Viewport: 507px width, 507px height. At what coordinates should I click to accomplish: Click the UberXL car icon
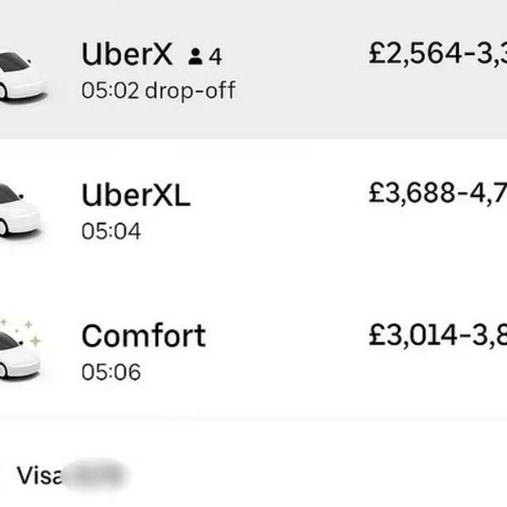[x=17, y=210]
